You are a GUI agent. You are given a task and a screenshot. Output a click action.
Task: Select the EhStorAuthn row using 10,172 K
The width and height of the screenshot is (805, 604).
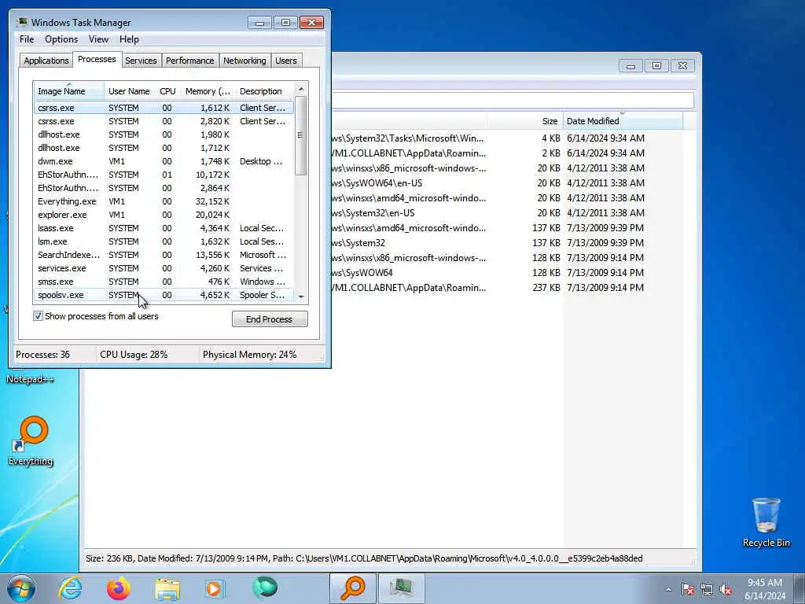click(164, 175)
